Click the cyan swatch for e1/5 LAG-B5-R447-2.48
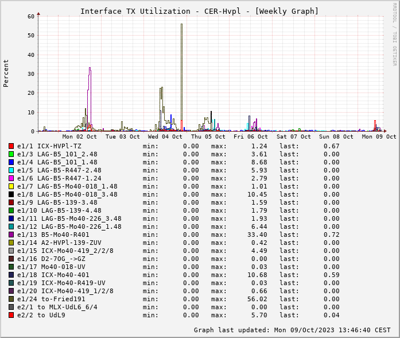The image size is (400, 338). coord(11,170)
